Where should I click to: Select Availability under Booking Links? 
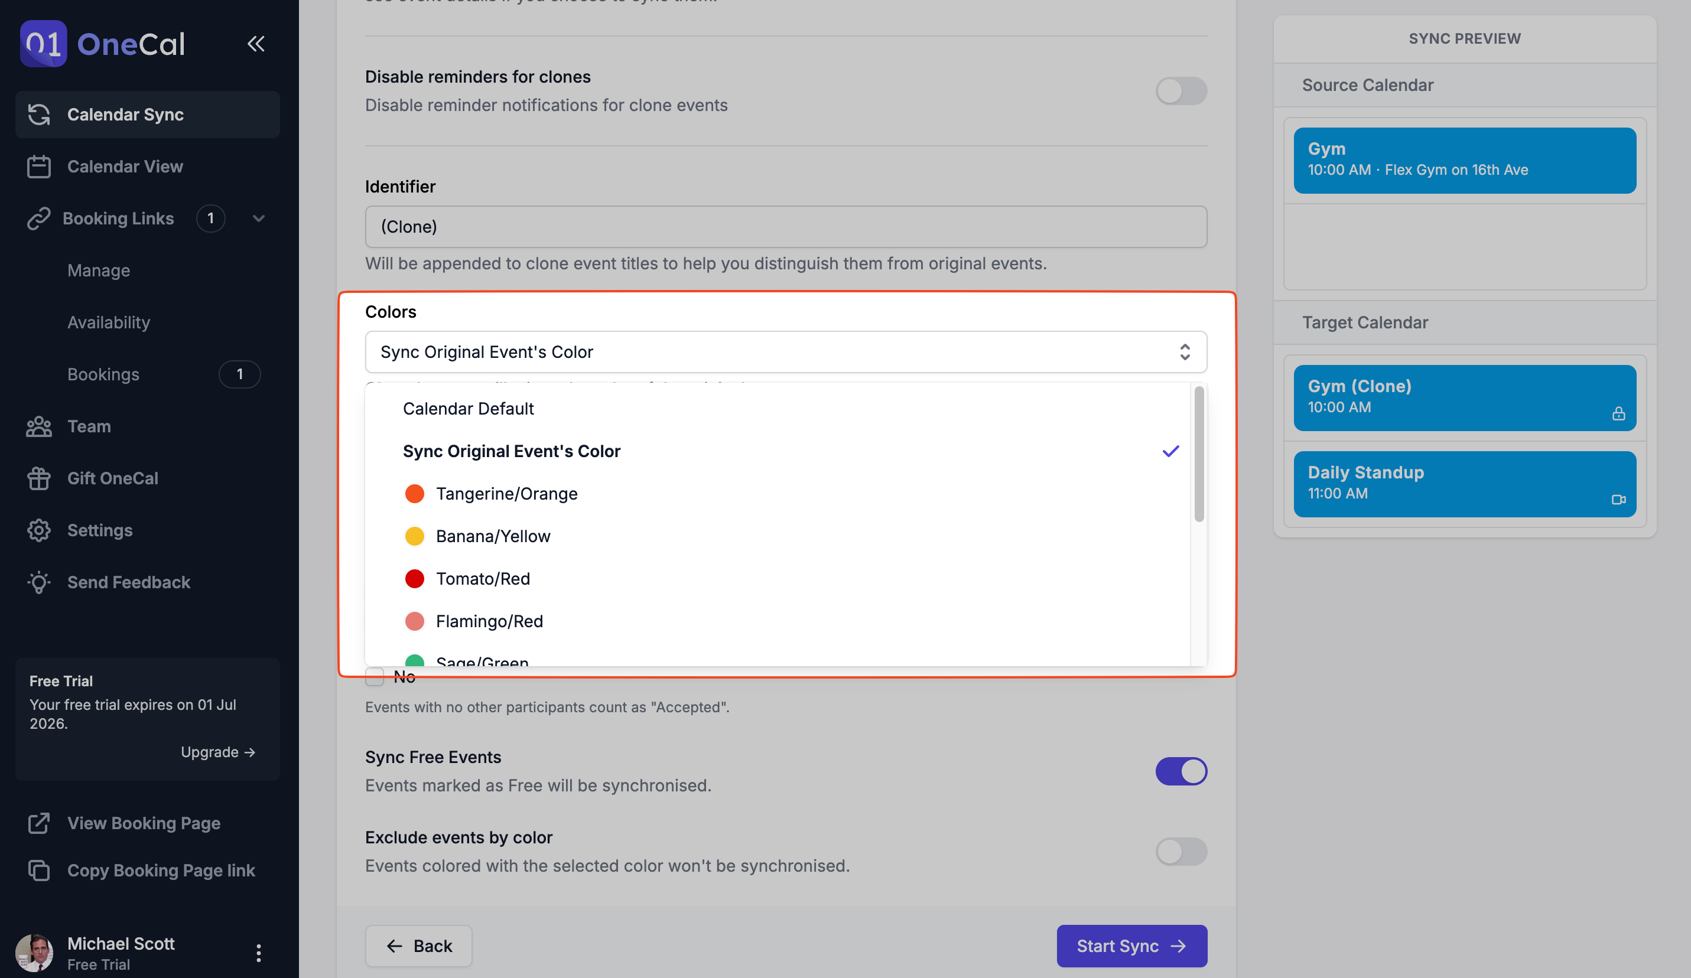[109, 322]
